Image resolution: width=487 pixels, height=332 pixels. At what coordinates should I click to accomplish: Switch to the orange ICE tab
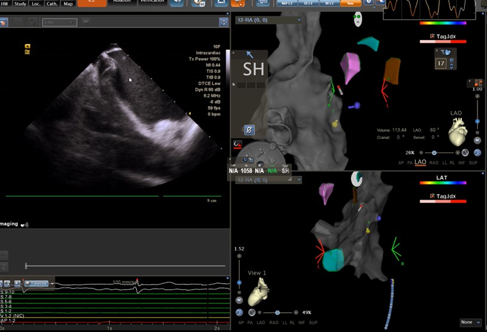click(x=92, y=3)
